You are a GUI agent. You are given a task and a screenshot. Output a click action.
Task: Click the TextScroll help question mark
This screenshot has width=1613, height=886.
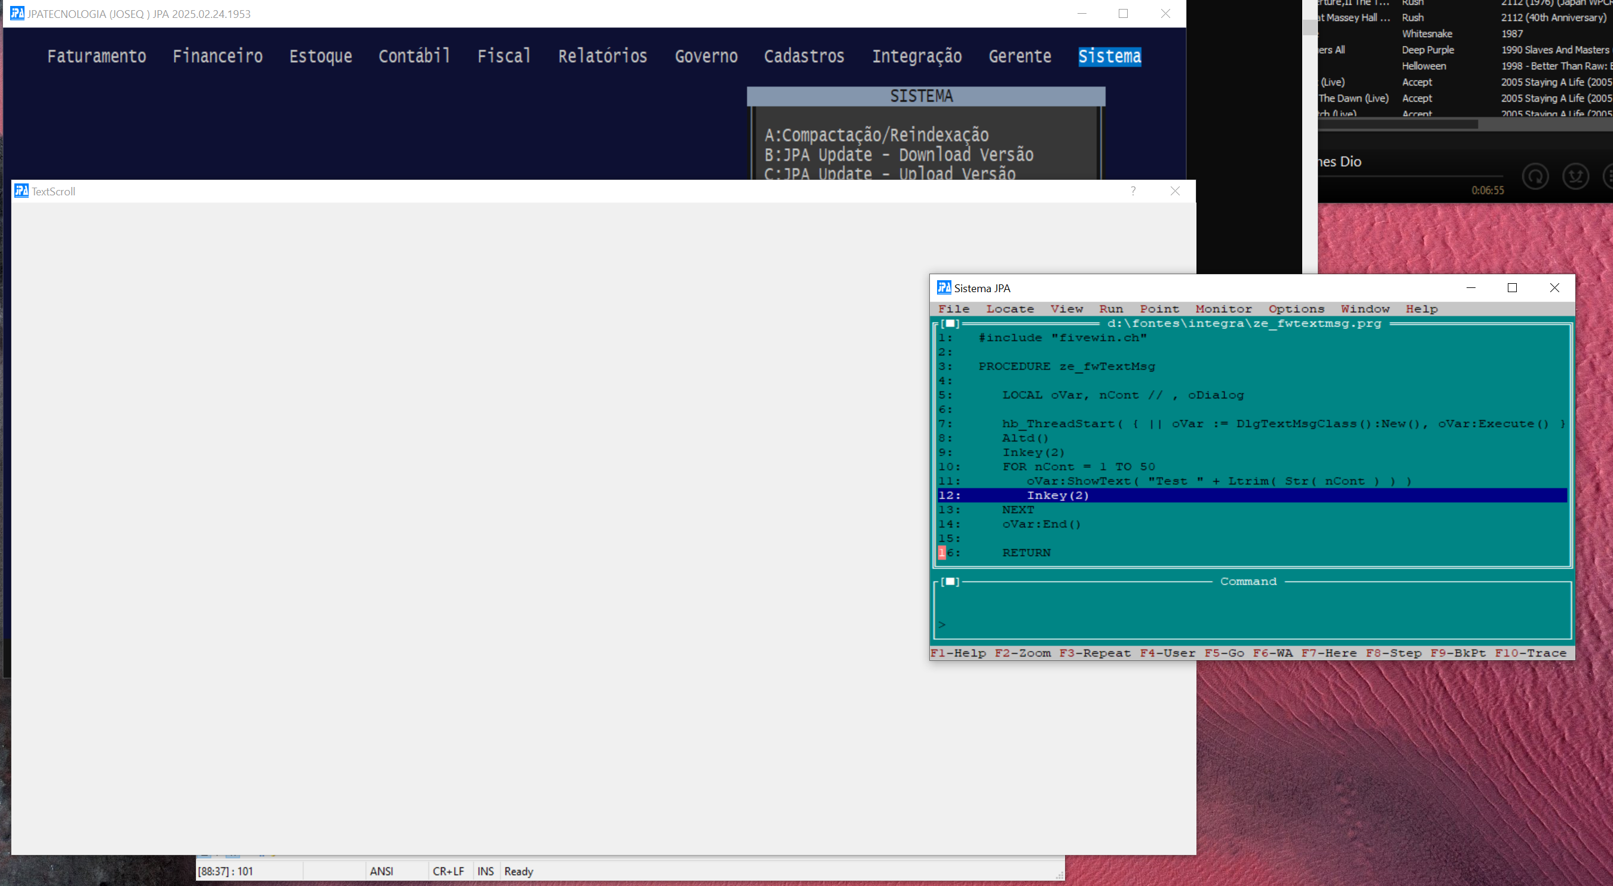click(x=1133, y=191)
